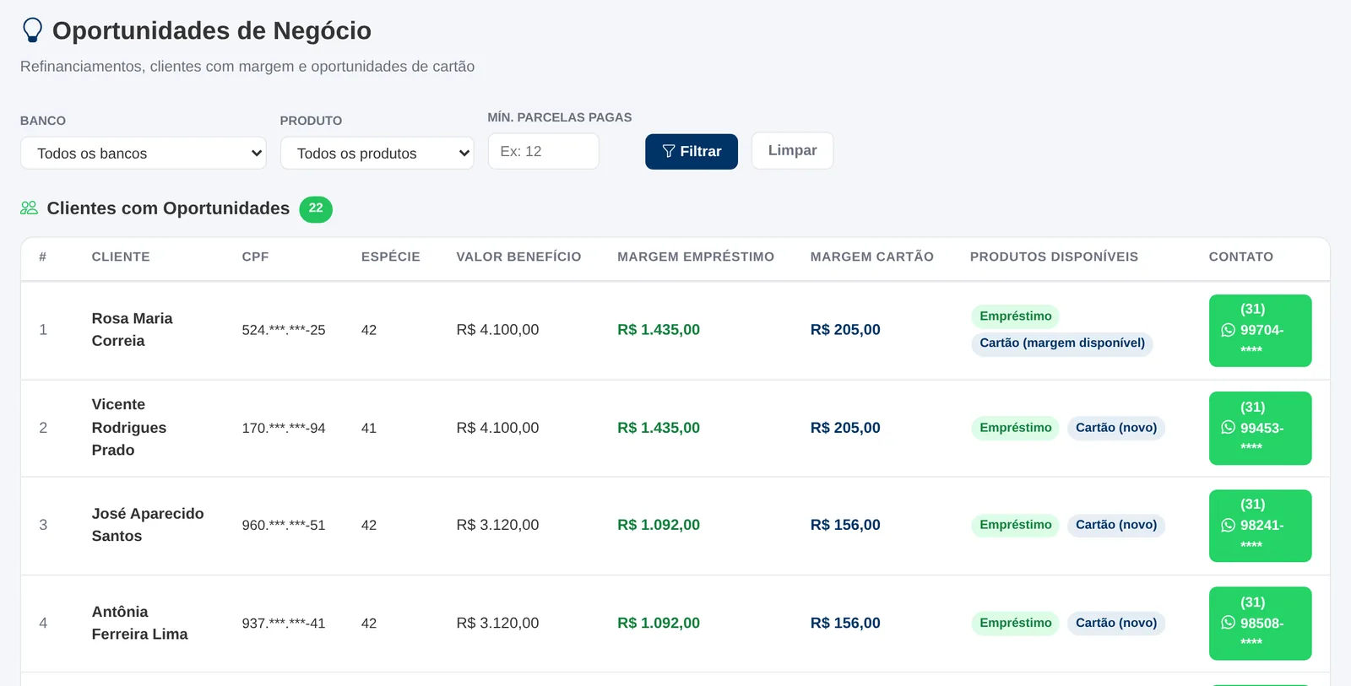
Task: Click R$ 205,00 card margin in Vicente's row
Action: click(845, 428)
